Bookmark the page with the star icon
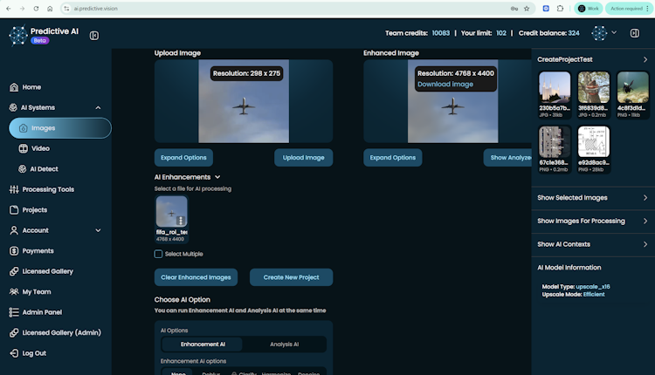 pos(527,9)
